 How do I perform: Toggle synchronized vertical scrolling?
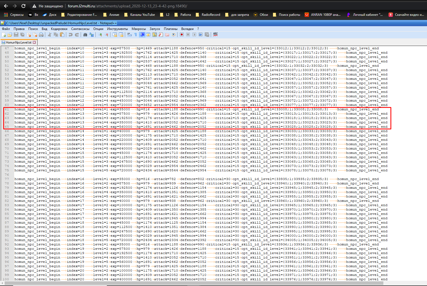(115, 35)
